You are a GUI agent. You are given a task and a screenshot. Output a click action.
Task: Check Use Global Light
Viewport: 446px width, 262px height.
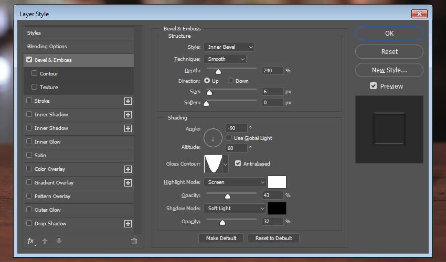pos(229,138)
